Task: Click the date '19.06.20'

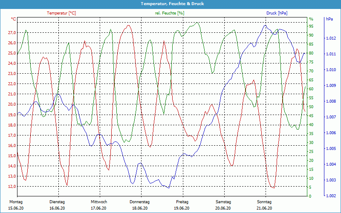Action: 182,208
